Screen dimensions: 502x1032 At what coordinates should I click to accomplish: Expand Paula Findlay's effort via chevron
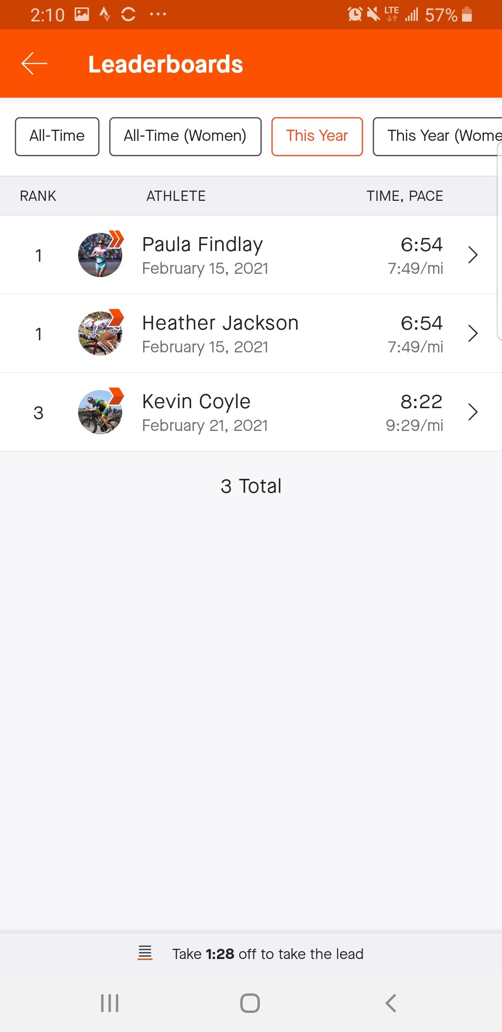[x=473, y=255]
